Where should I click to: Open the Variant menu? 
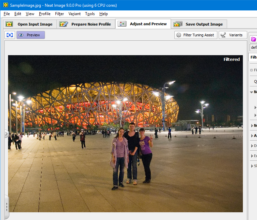74,14
